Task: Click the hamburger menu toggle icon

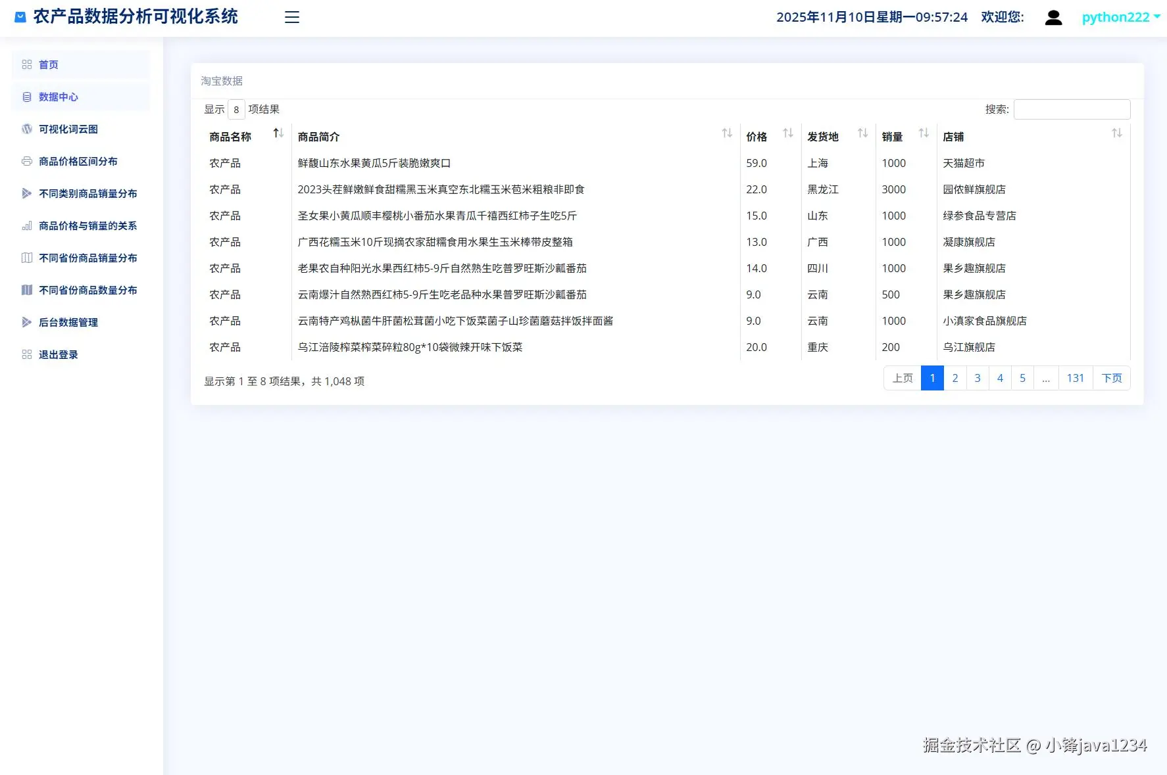Action: click(x=292, y=17)
